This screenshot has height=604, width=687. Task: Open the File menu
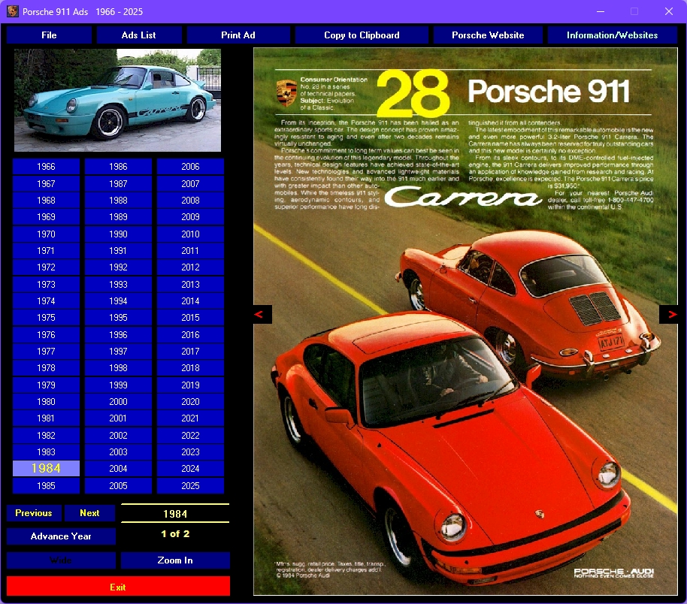click(x=49, y=35)
